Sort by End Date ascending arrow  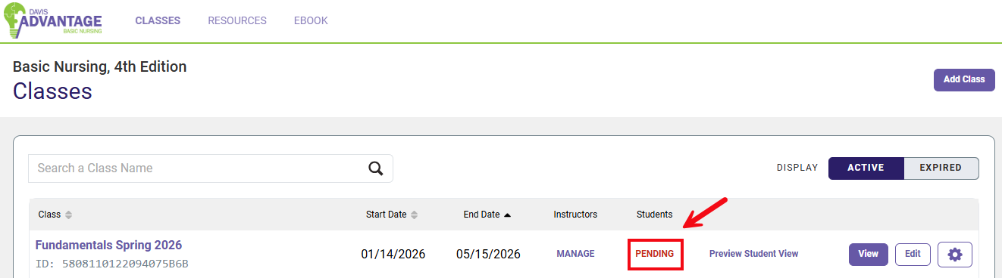click(507, 215)
